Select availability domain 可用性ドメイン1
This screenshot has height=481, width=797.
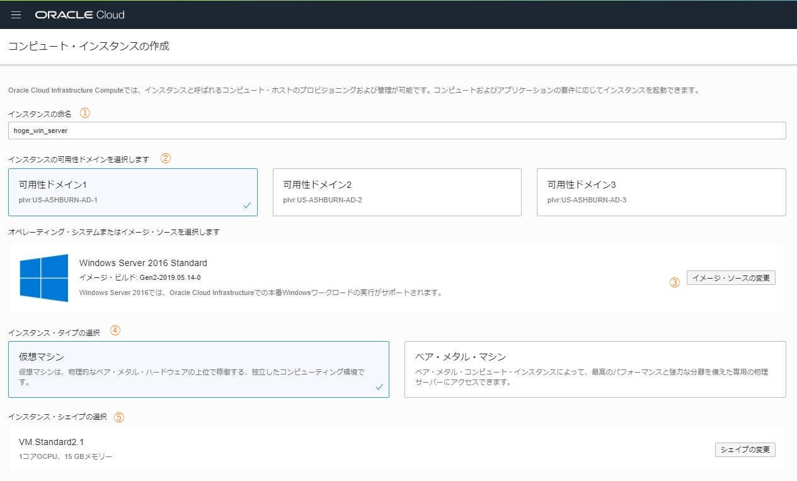pyautogui.click(x=133, y=192)
